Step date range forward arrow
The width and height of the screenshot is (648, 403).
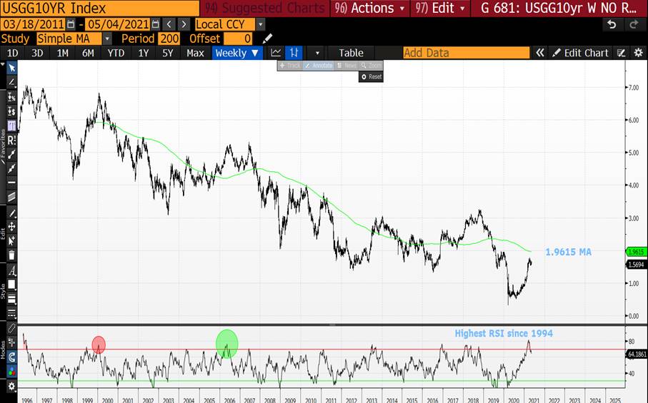(x=184, y=24)
